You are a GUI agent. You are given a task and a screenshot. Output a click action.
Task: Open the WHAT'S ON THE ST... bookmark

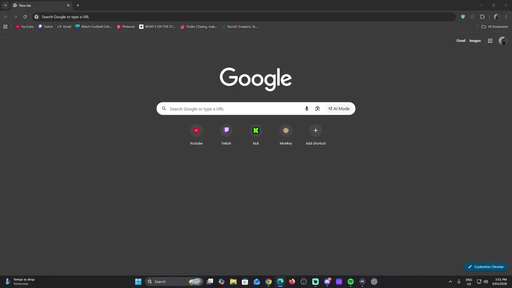coord(157,27)
